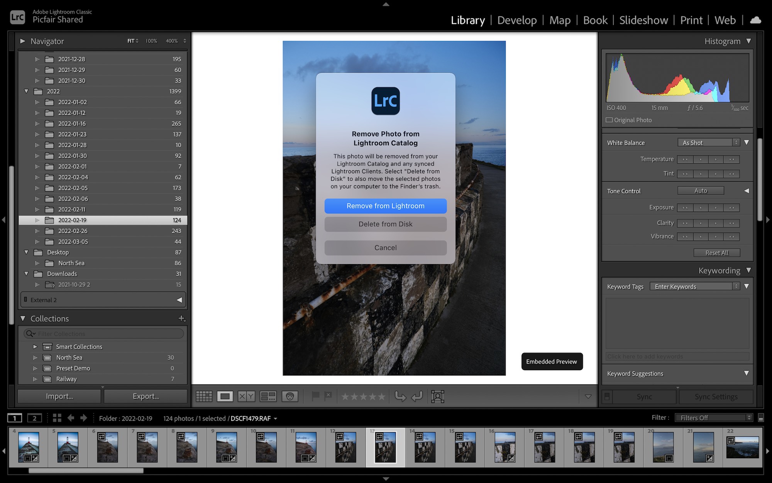Hide right panel group arrow

pos(768,220)
